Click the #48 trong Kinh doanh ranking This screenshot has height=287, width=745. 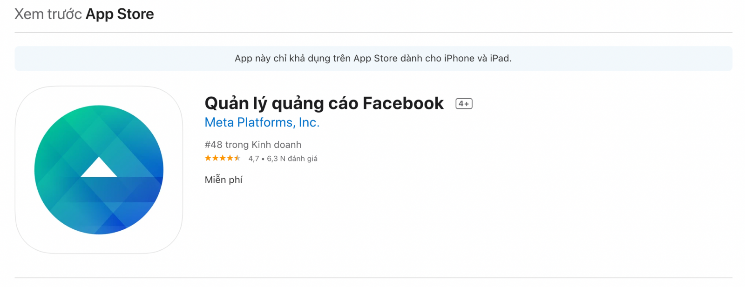253,145
